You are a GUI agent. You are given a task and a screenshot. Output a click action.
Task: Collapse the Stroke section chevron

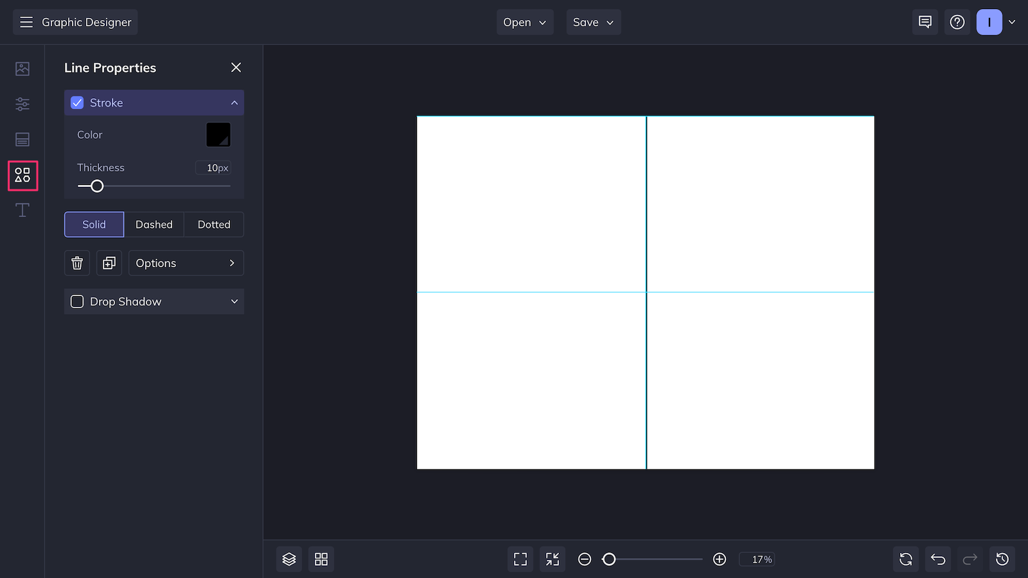tap(235, 103)
